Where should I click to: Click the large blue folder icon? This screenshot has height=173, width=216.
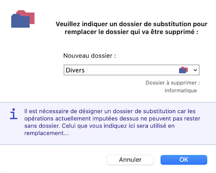pos(20,21)
